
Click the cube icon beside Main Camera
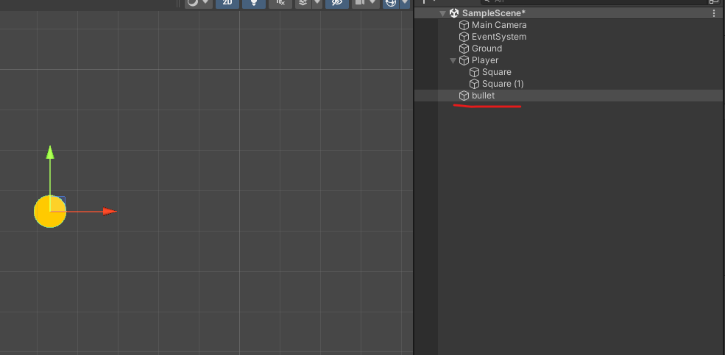pos(464,25)
